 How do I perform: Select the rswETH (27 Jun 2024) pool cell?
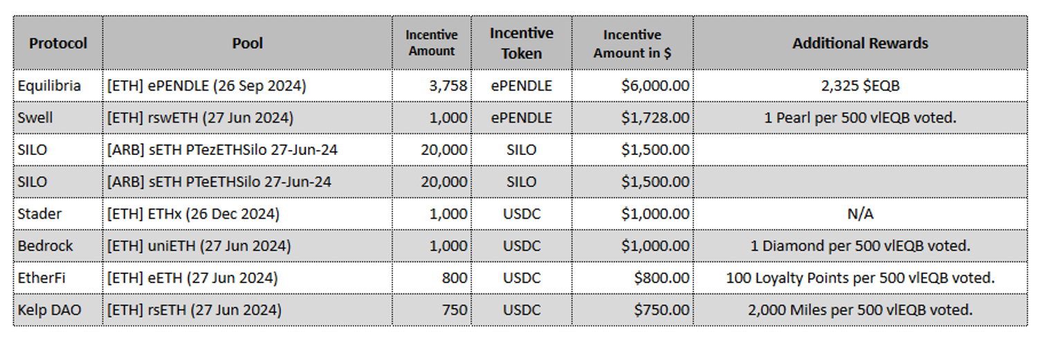200,118
